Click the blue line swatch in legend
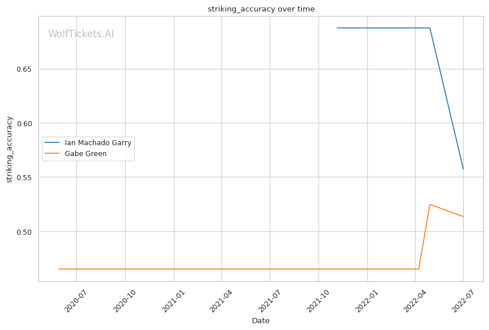This screenshot has height=330, width=489. (x=52, y=143)
